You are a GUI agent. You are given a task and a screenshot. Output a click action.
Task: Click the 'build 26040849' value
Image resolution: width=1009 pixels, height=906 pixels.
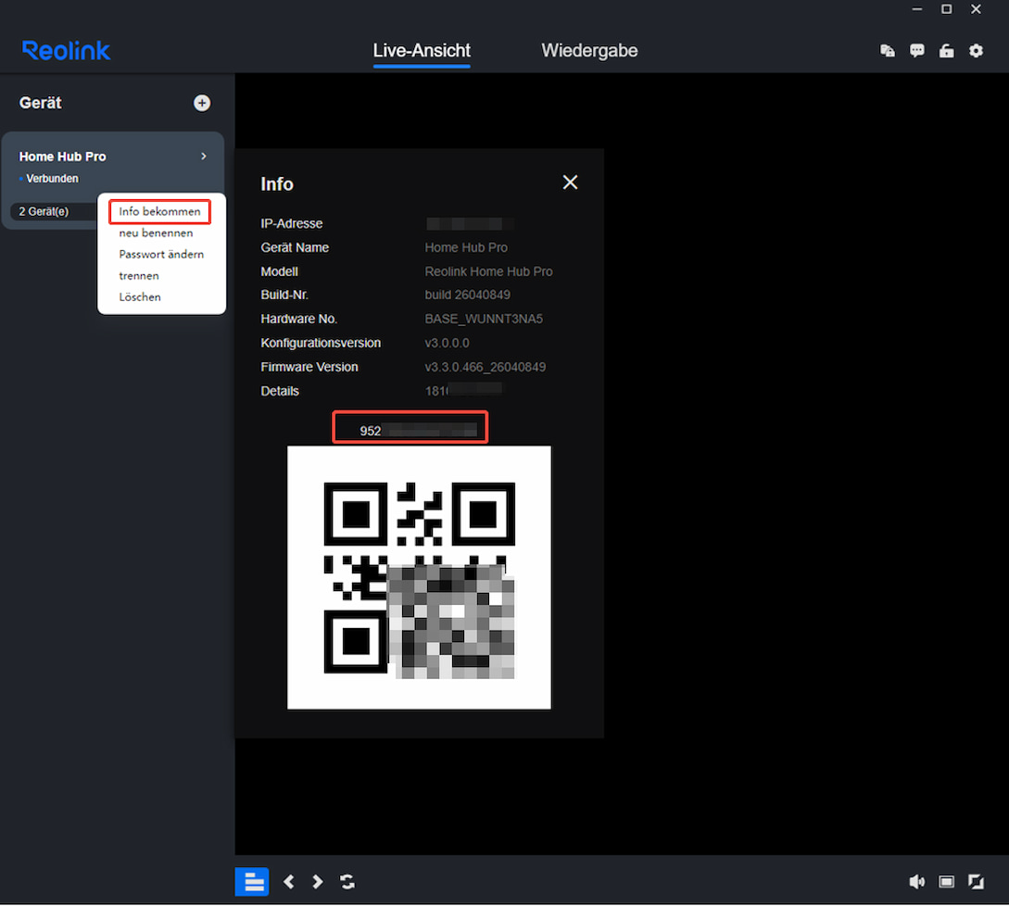pyautogui.click(x=468, y=295)
